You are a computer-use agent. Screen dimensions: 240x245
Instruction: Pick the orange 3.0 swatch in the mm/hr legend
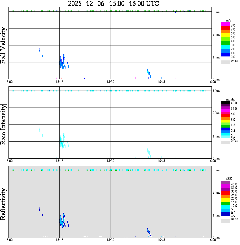(226, 118)
